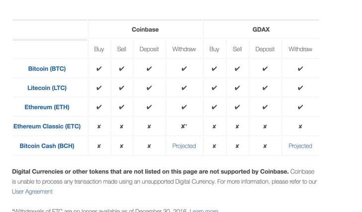Image resolution: width=362 pixels, height=212 pixels.
Task: Click Ethereum Classic Coinbase Withdraw X with asterisk
Action: point(184,126)
